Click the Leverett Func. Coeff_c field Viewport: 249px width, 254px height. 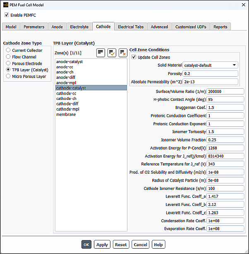coord(225,213)
